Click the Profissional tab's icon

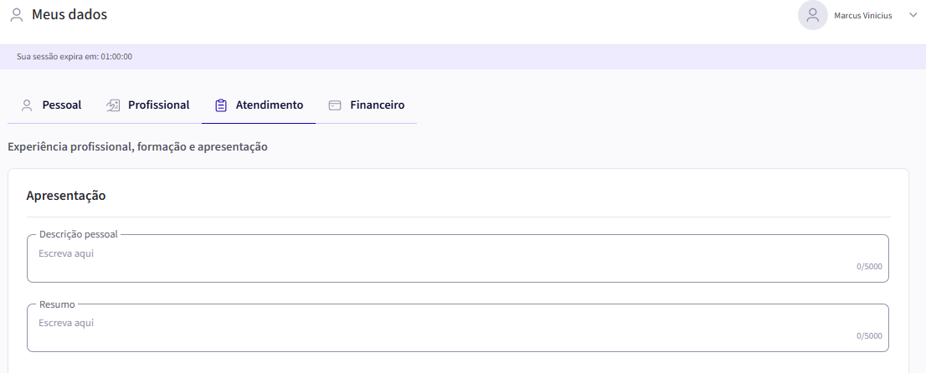[x=113, y=105]
